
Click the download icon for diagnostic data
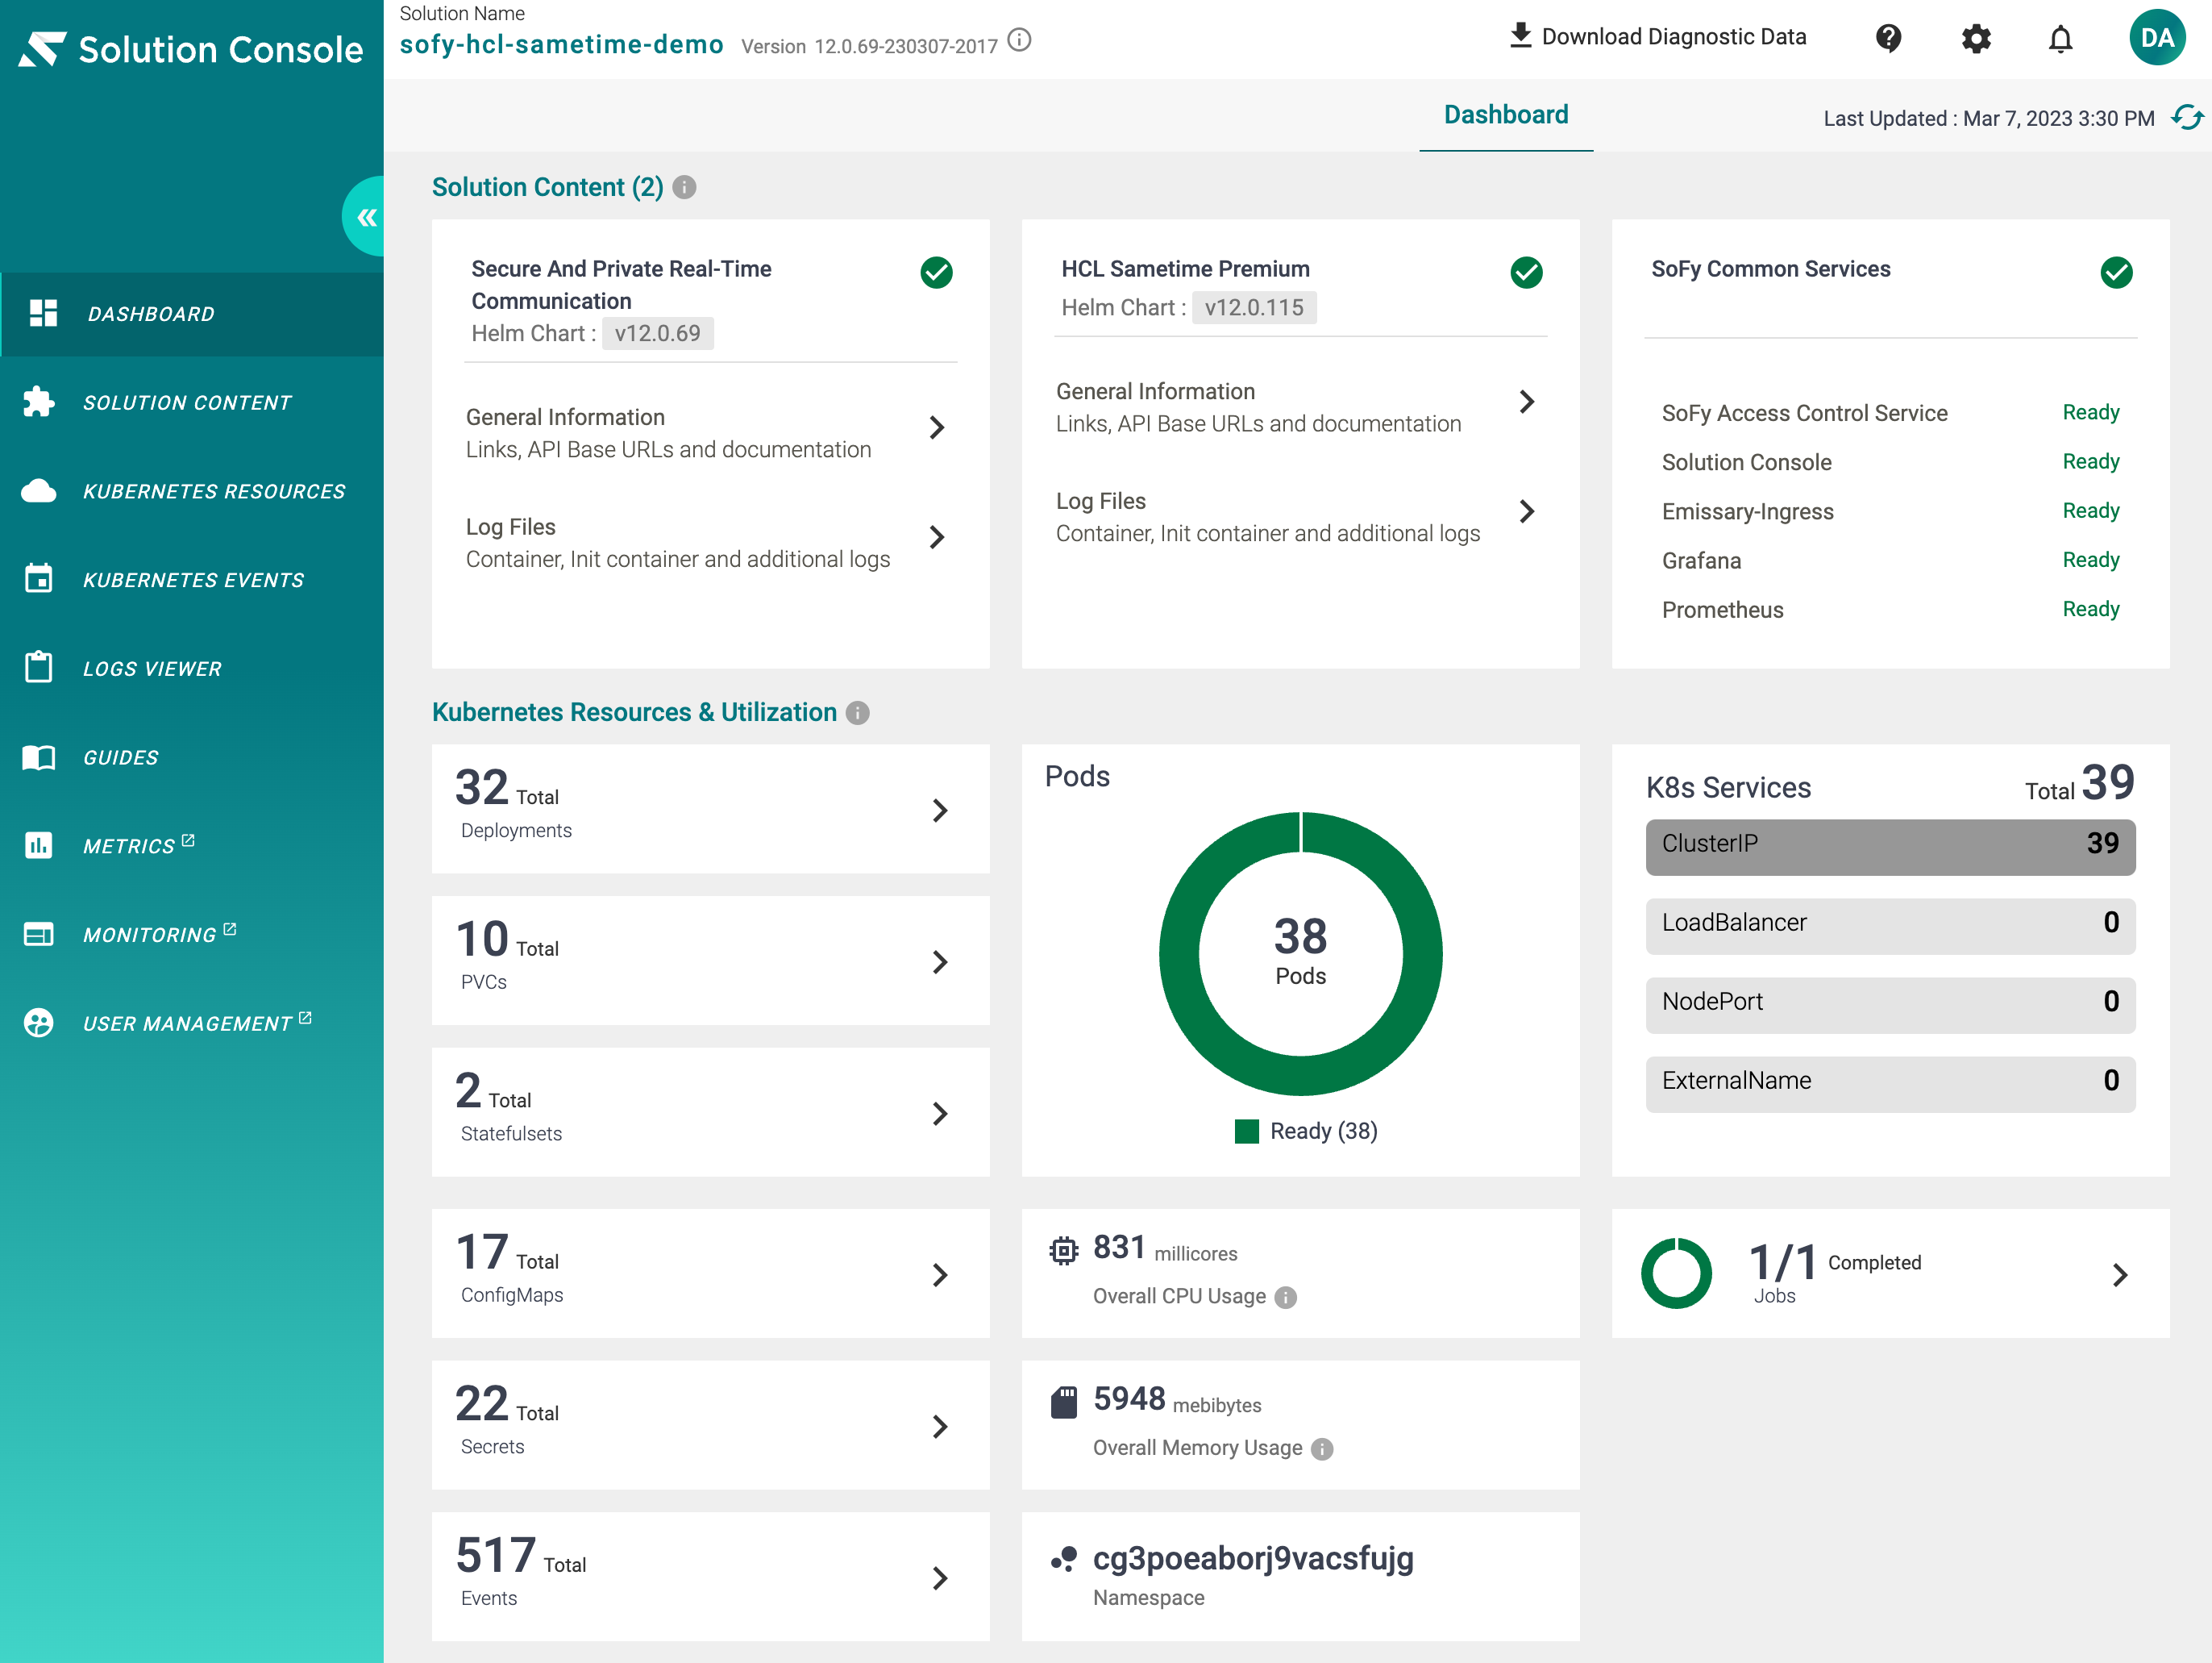click(1520, 36)
